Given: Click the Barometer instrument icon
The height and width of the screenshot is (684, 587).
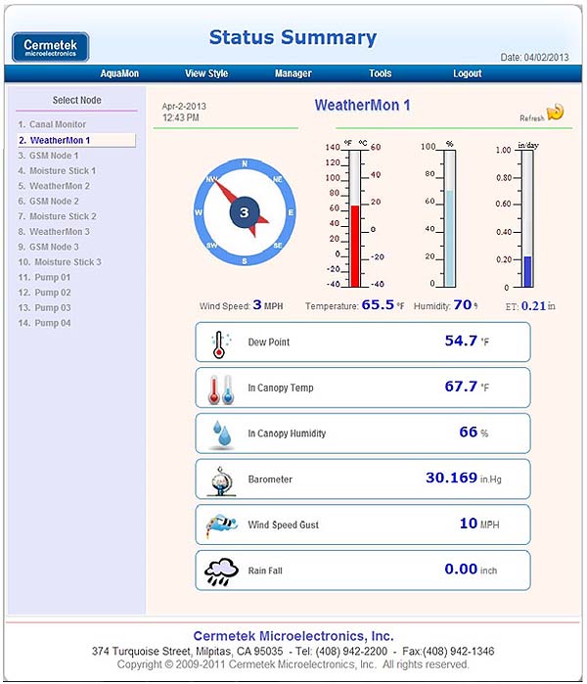Looking at the screenshot, I should pos(221,480).
